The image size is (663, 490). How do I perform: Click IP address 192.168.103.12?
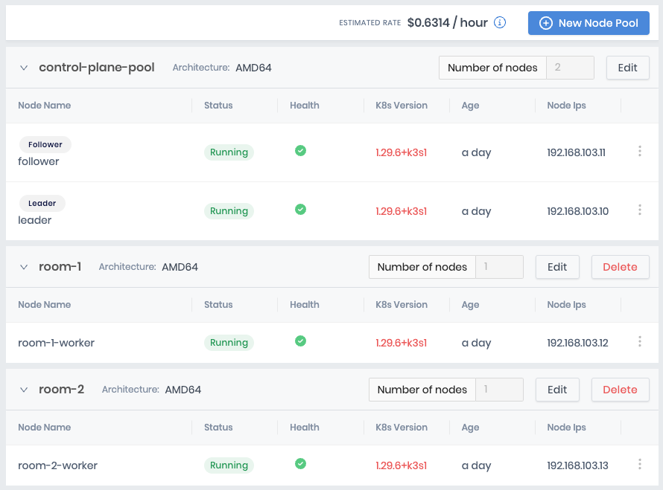[x=577, y=343]
